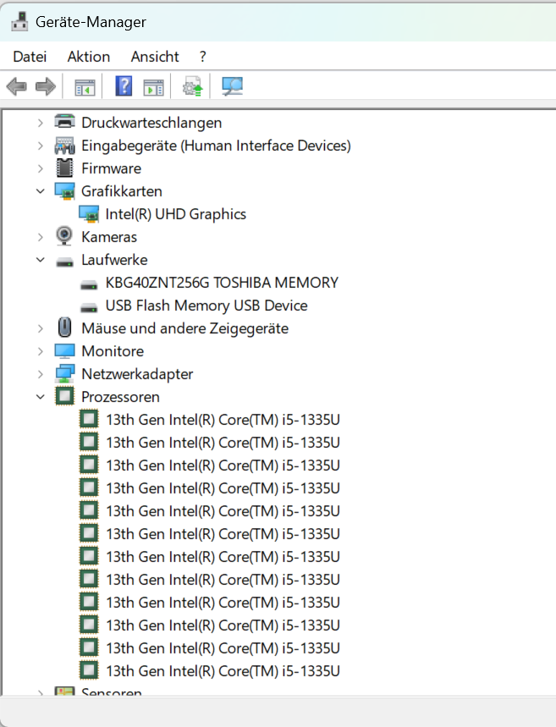Expand the Kameras node
The width and height of the screenshot is (556, 727).
41,237
